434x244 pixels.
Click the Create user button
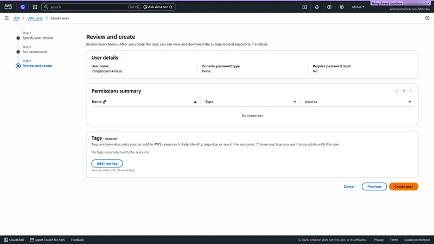(404, 187)
